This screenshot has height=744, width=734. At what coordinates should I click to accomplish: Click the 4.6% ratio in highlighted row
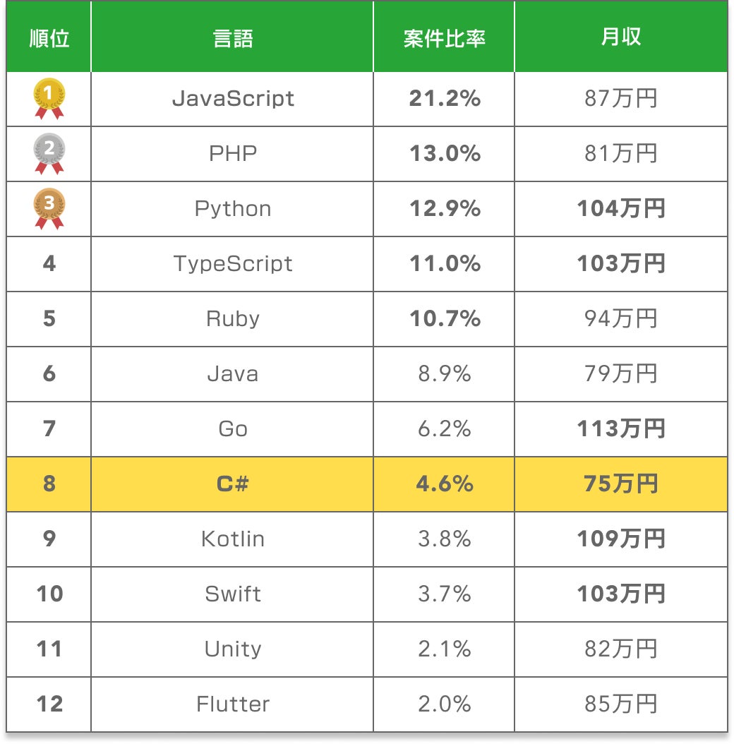(x=445, y=484)
